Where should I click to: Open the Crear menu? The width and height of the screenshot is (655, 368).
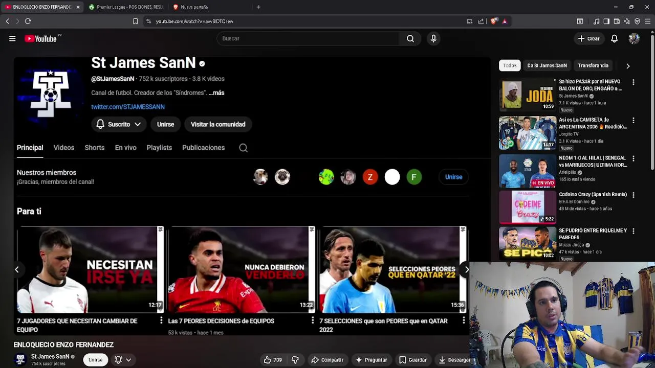pyautogui.click(x=588, y=38)
